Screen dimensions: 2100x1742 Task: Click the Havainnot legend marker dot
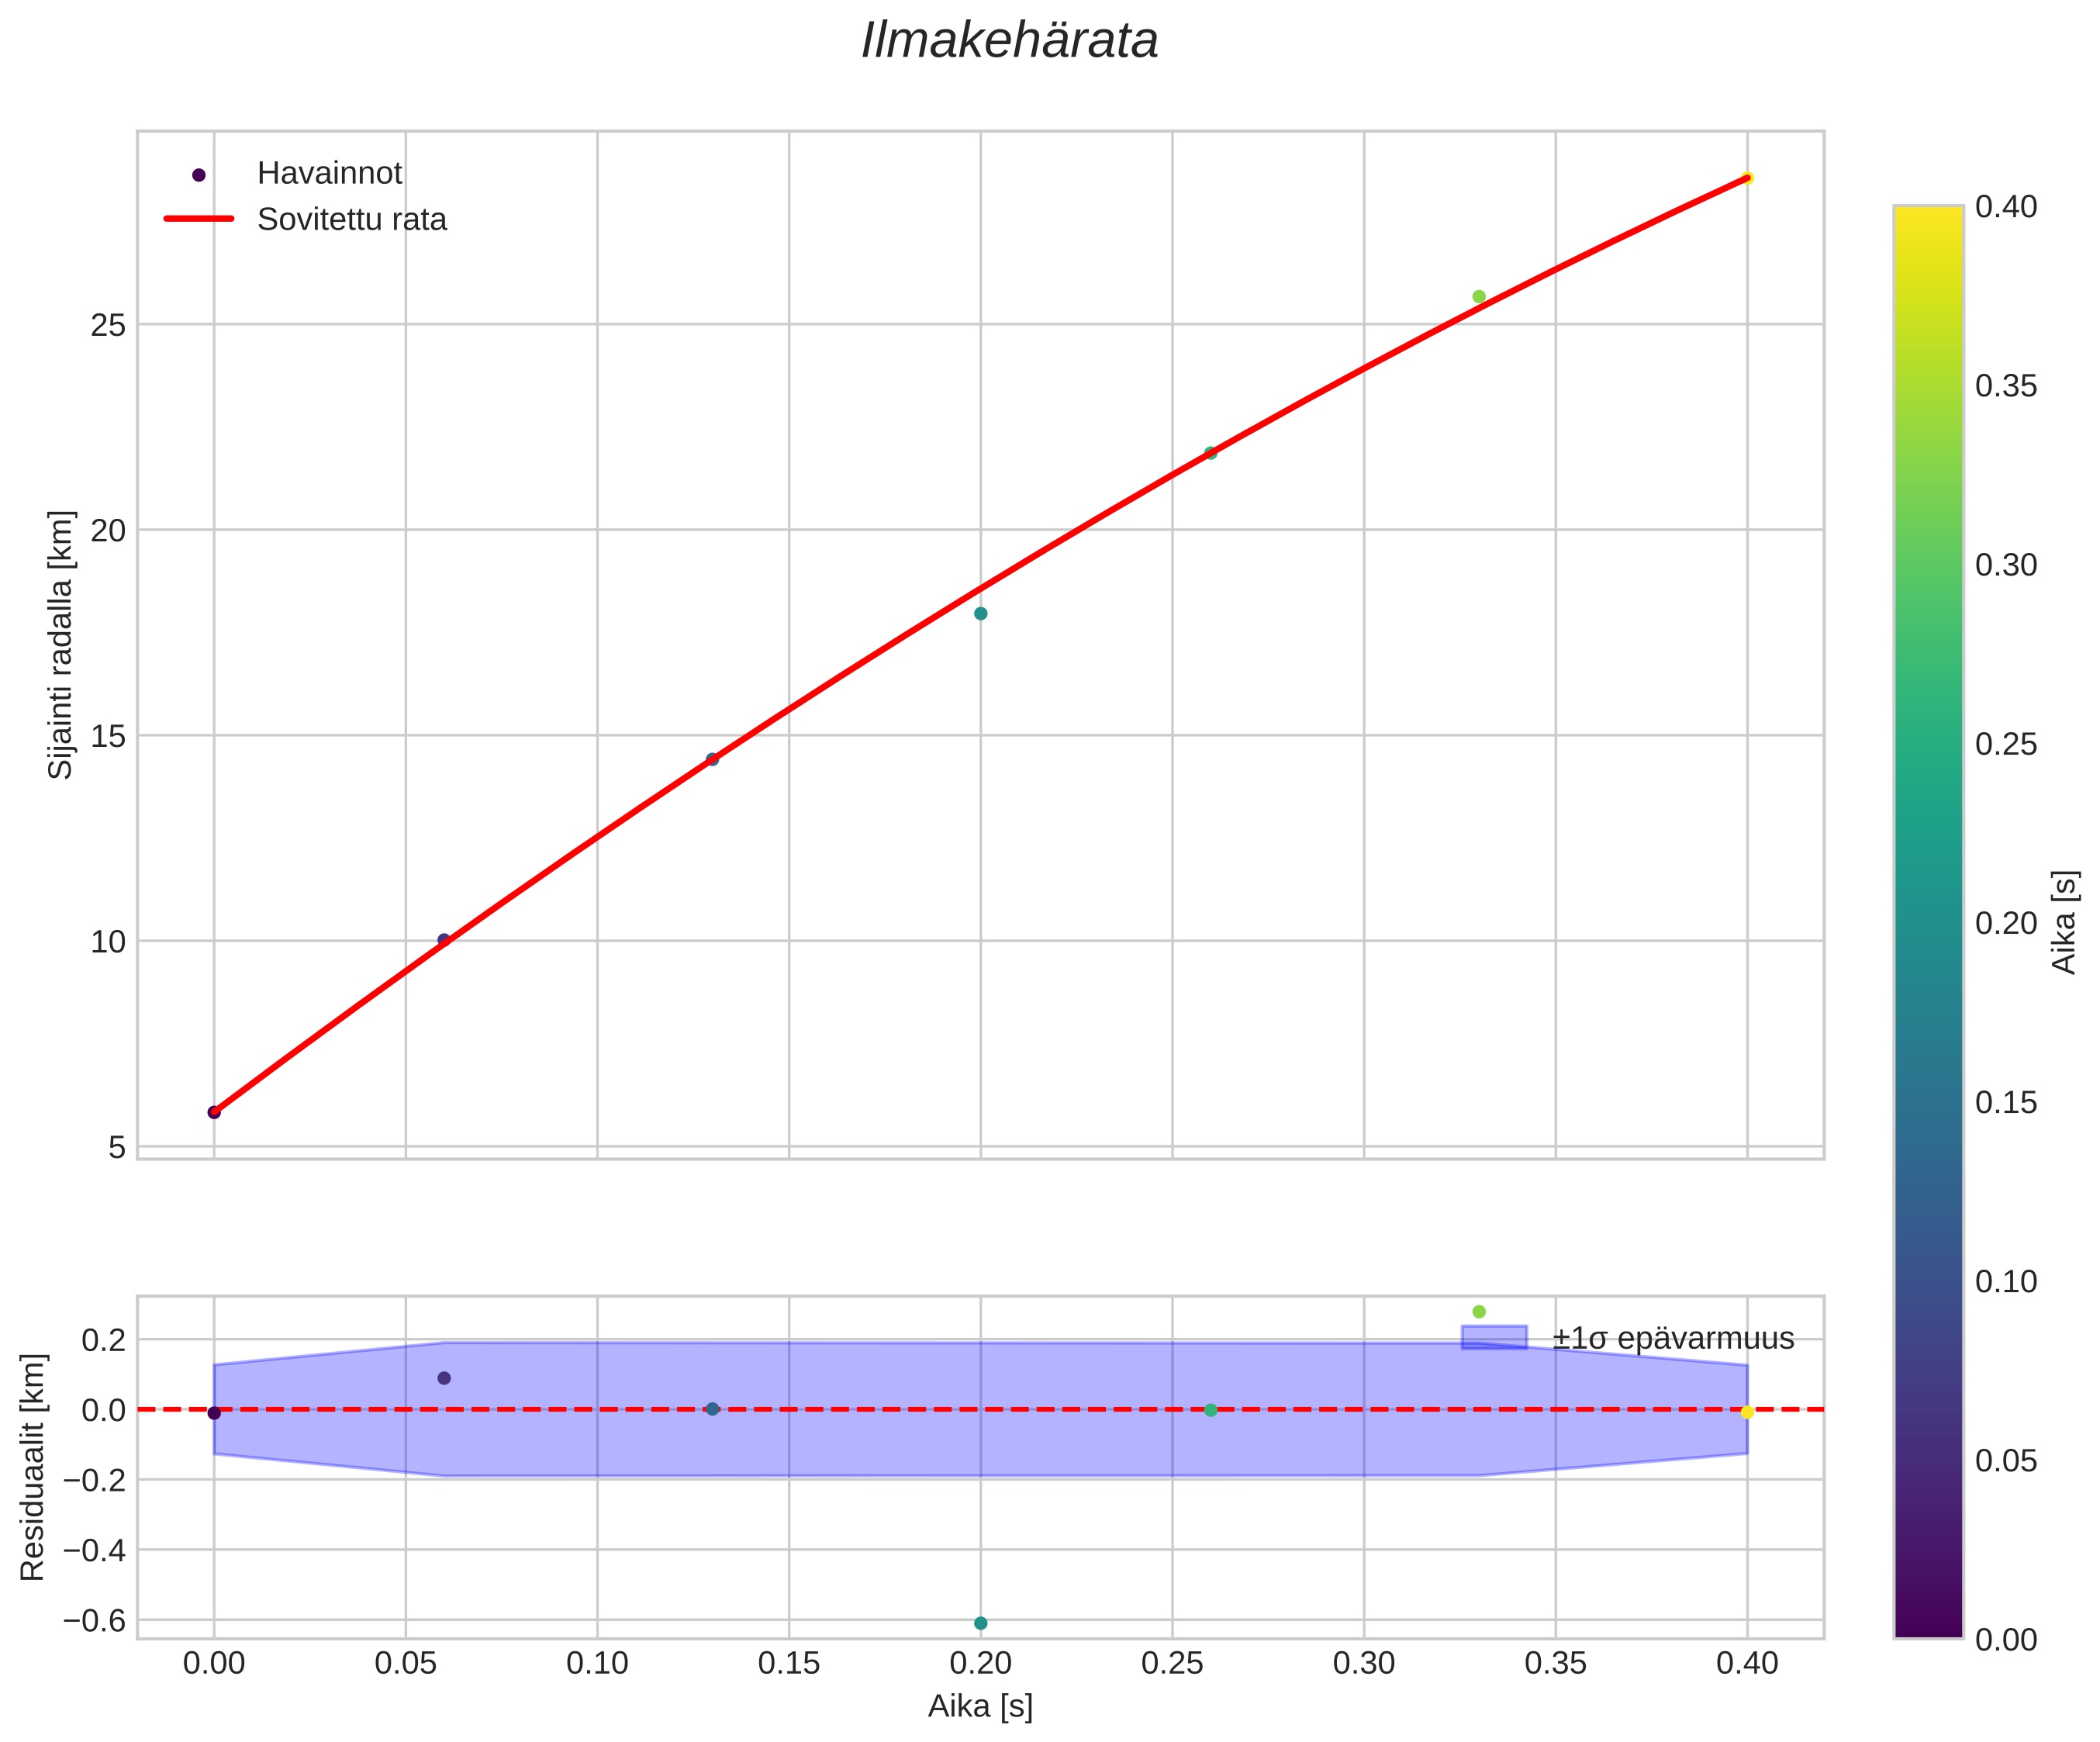[198, 175]
